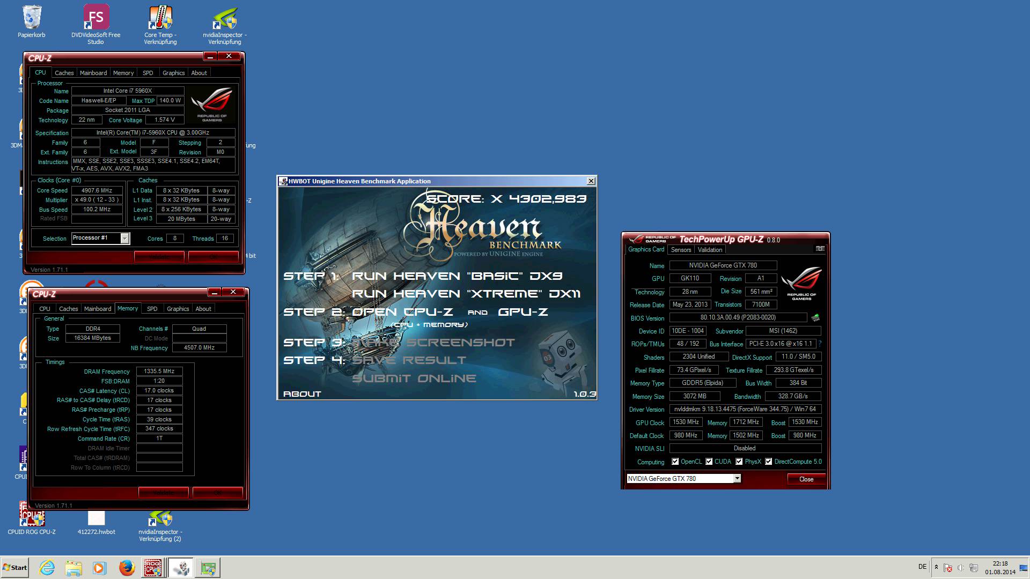This screenshot has width=1030, height=579.
Task: Click the GPU-Z screenshot camera icon
Action: coord(820,249)
